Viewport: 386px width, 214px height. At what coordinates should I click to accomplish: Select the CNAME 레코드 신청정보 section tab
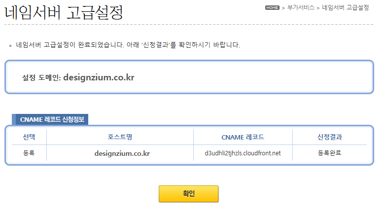[52, 119]
